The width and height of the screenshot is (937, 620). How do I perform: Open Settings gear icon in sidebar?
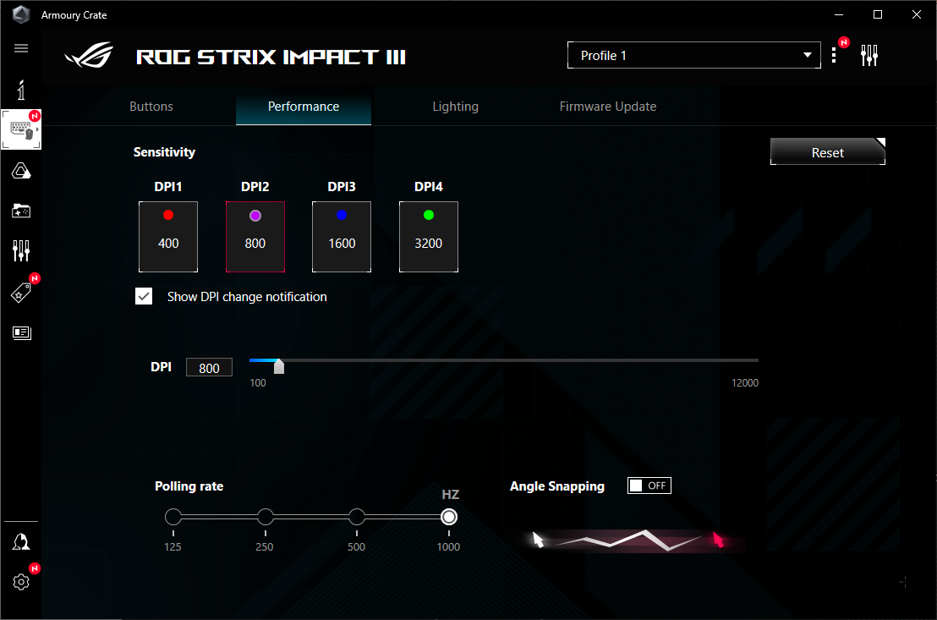tap(21, 582)
